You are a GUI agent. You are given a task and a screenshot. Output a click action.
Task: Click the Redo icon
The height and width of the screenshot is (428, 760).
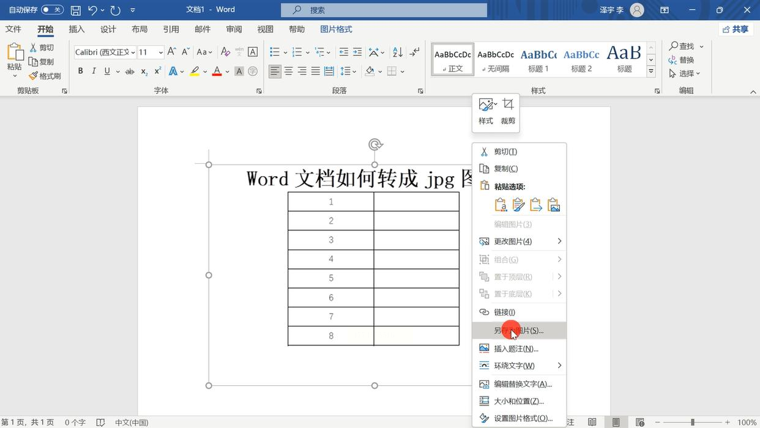116,10
